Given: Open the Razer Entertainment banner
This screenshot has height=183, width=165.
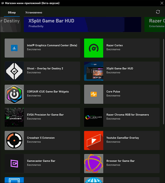Looking at the screenshot, I should (x=155, y=24).
